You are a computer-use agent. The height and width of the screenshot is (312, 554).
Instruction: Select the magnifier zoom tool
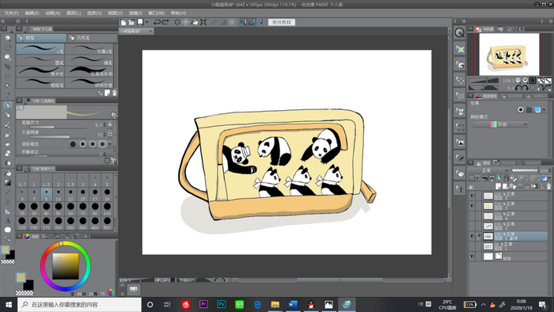pyautogui.click(x=7, y=38)
